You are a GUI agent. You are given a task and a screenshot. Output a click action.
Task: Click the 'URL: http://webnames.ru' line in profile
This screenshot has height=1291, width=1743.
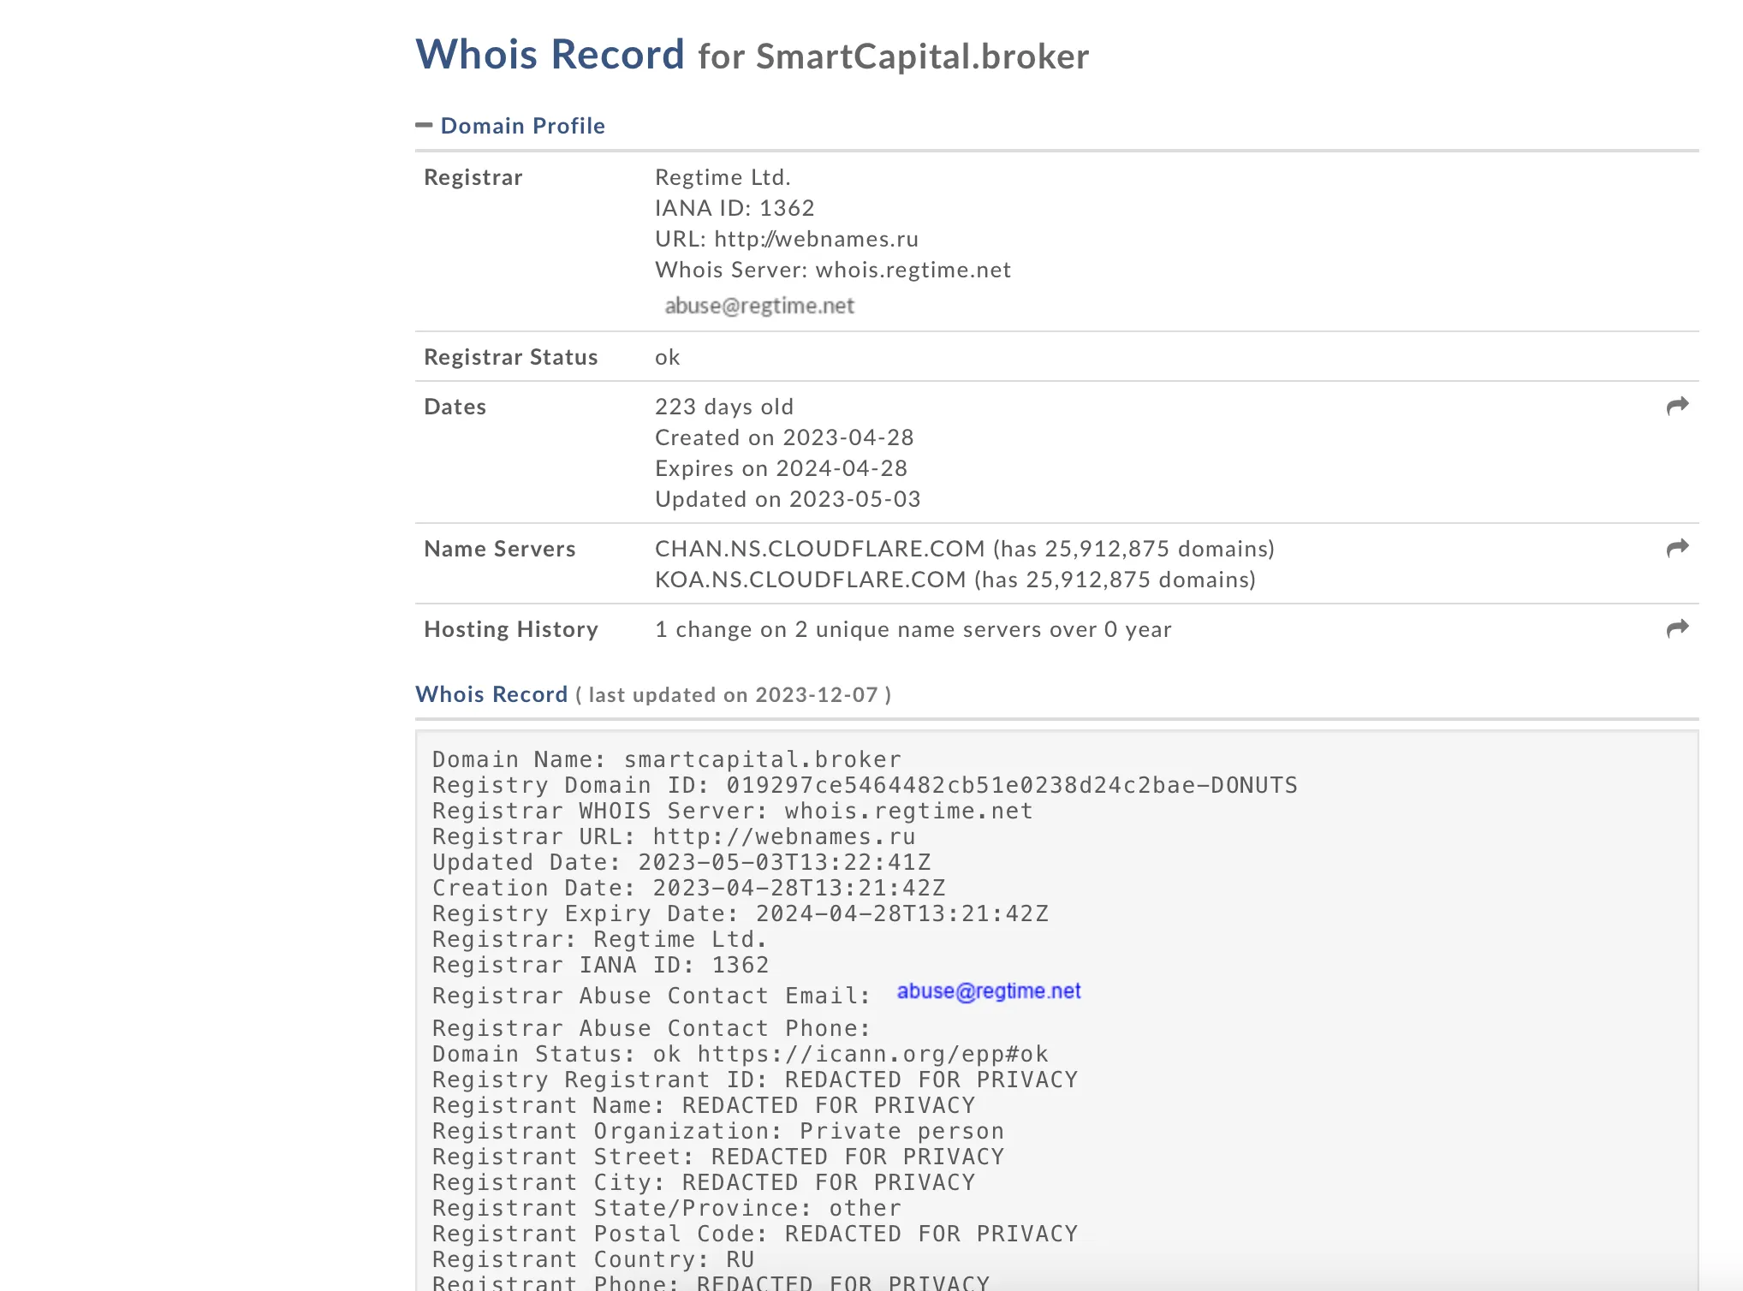click(787, 239)
